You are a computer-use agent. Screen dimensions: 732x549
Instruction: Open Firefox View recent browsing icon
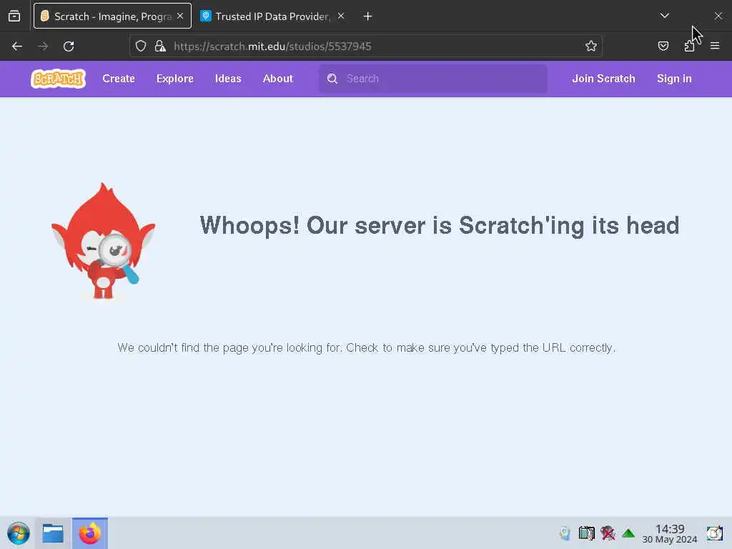(x=14, y=16)
